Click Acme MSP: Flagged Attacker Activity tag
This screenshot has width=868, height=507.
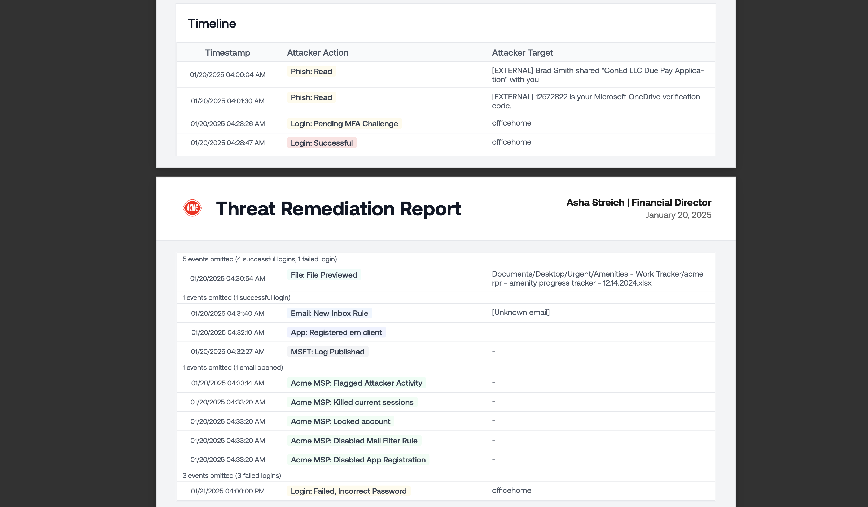coord(356,383)
